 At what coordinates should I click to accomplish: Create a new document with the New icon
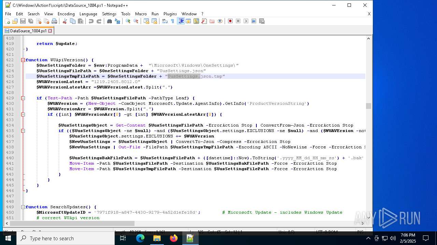click(7, 21)
